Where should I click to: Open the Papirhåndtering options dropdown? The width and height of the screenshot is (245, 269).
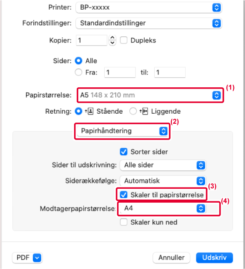tap(122, 131)
